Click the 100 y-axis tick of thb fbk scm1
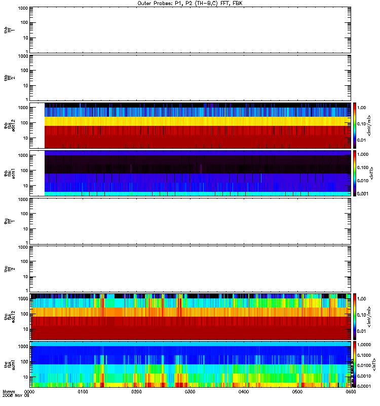This screenshot has height=406, width=380. [24, 171]
